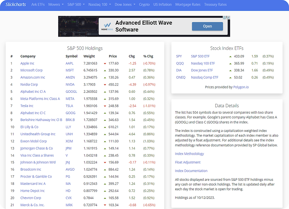
Task: Click the green up arrow beside SPY price
Action: pyautogui.click(x=230, y=57)
